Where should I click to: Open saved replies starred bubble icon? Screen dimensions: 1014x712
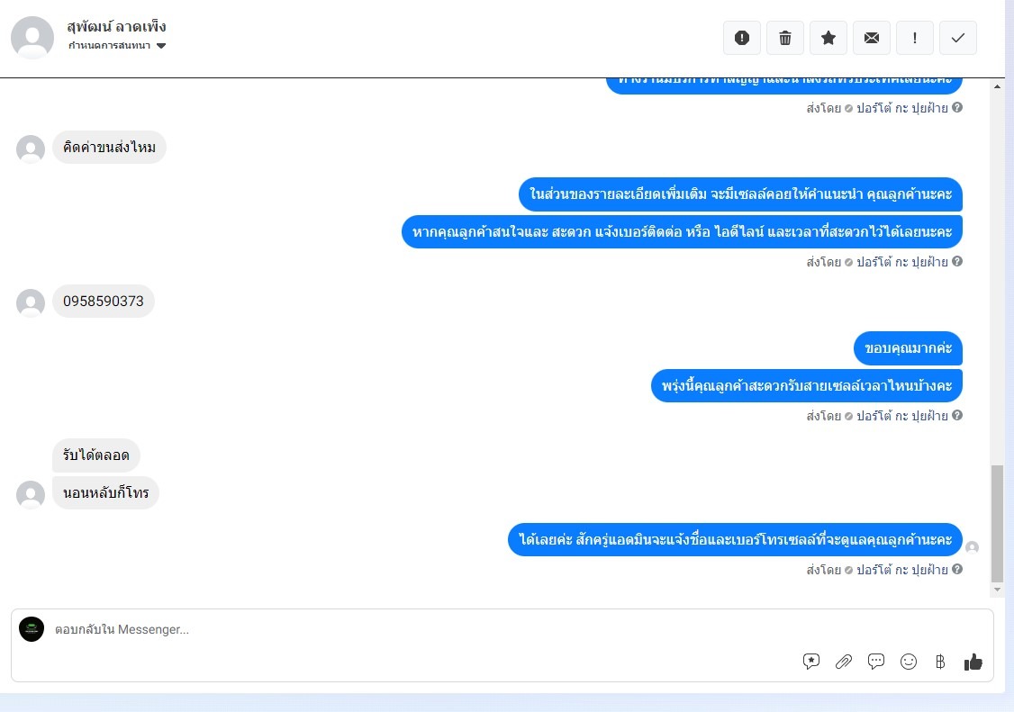[811, 661]
